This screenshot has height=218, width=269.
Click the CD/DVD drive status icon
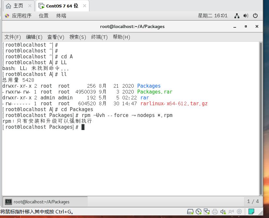point(199,212)
